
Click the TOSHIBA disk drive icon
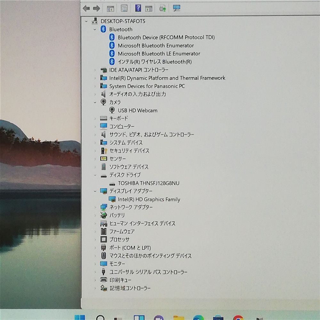[112, 184]
